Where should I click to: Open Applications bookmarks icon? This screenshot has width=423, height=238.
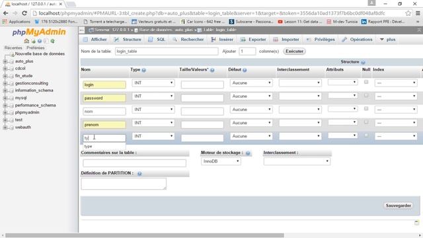pyautogui.click(x=5, y=22)
